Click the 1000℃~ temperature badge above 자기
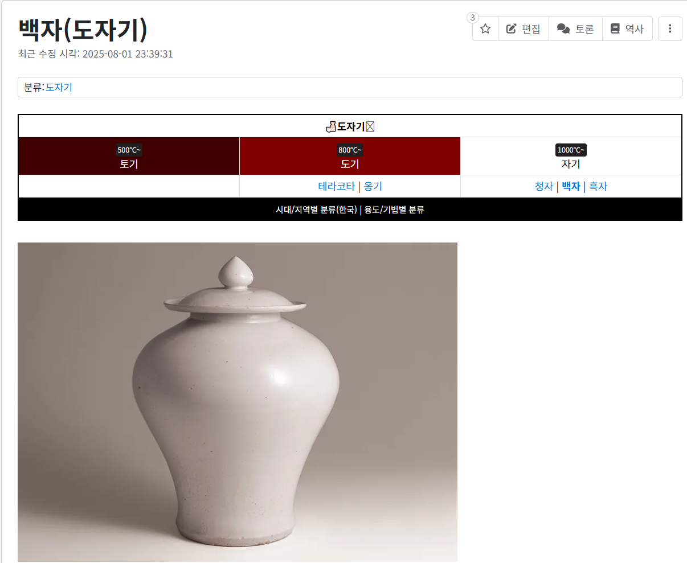Screen dimensions: 687x563 571,150
